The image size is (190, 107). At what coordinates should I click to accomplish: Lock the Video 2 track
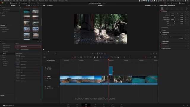pyautogui.click(x=45, y=69)
